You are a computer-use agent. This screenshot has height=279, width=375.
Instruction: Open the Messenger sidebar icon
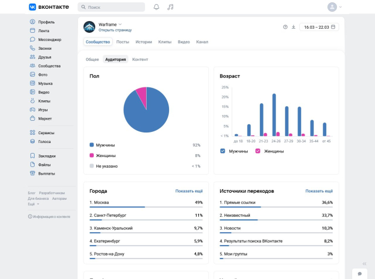point(32,39)
